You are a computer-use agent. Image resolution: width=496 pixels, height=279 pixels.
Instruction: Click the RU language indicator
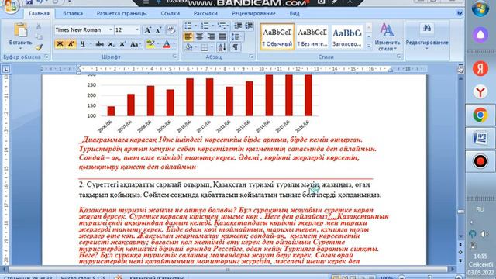[x=480, y=209]
